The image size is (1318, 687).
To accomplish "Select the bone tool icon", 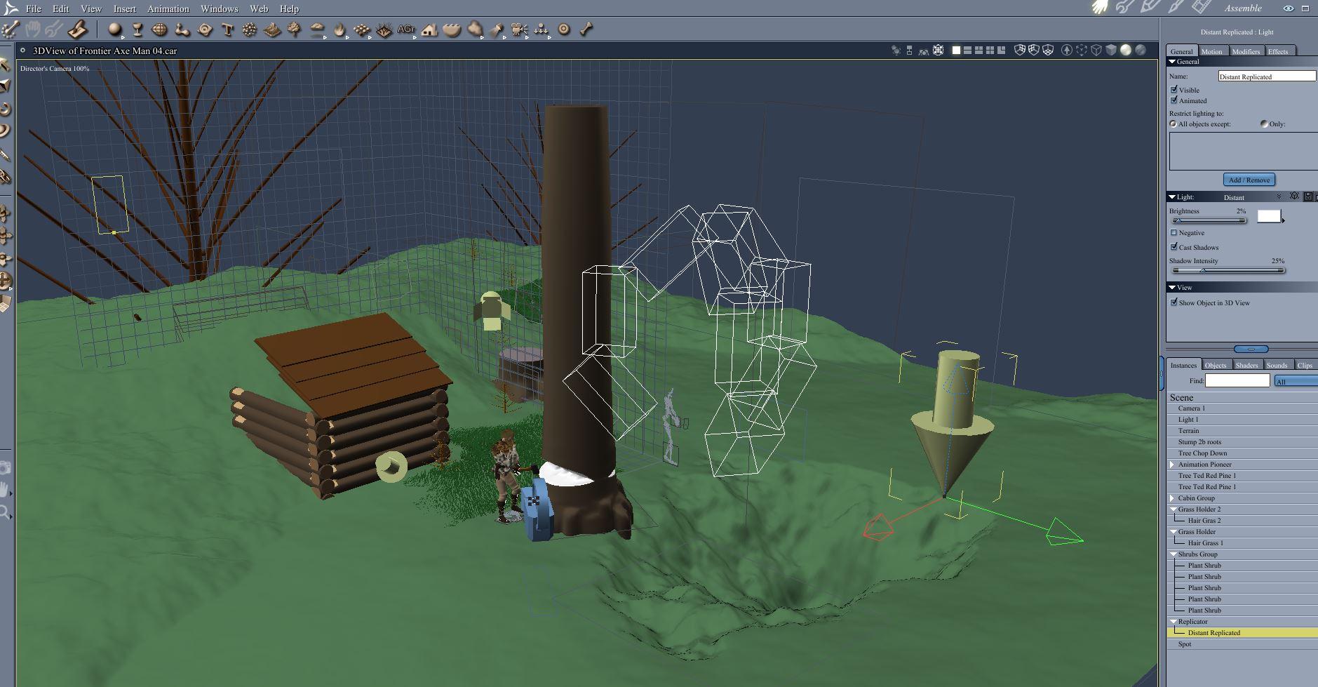I will coord(586,29).
